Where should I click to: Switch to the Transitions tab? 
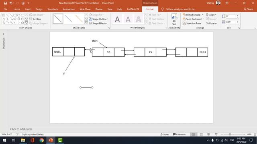(53, 9)
